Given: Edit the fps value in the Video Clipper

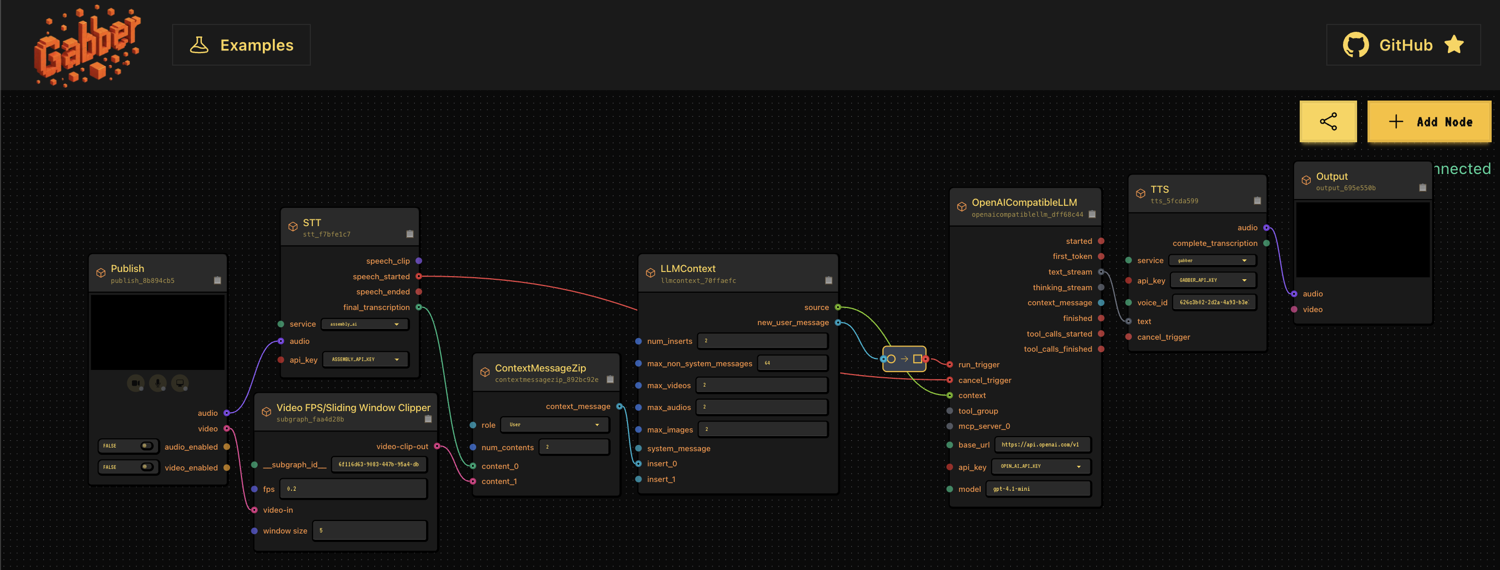Looking at the screenshot, I should point(354,489).
